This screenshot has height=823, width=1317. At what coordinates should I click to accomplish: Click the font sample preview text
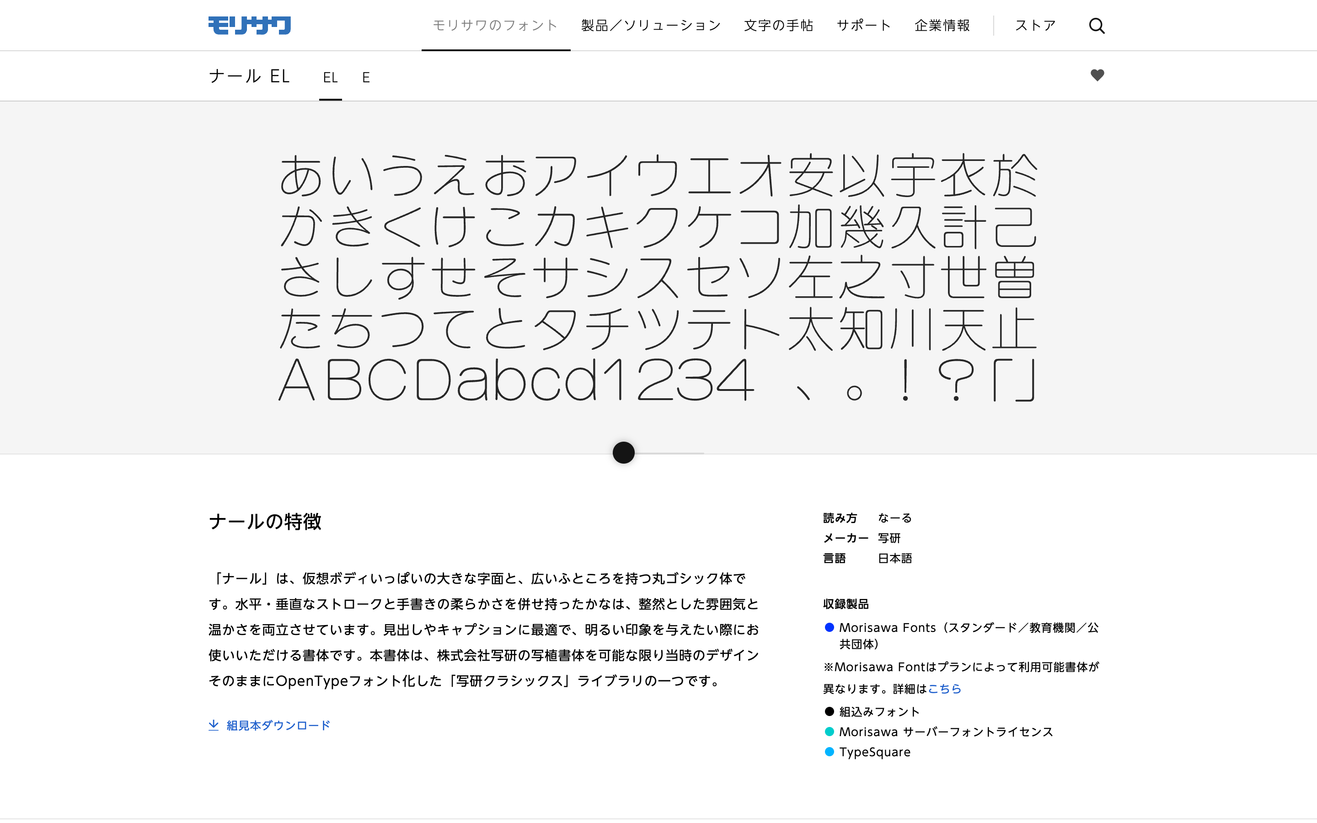point(658,277)
